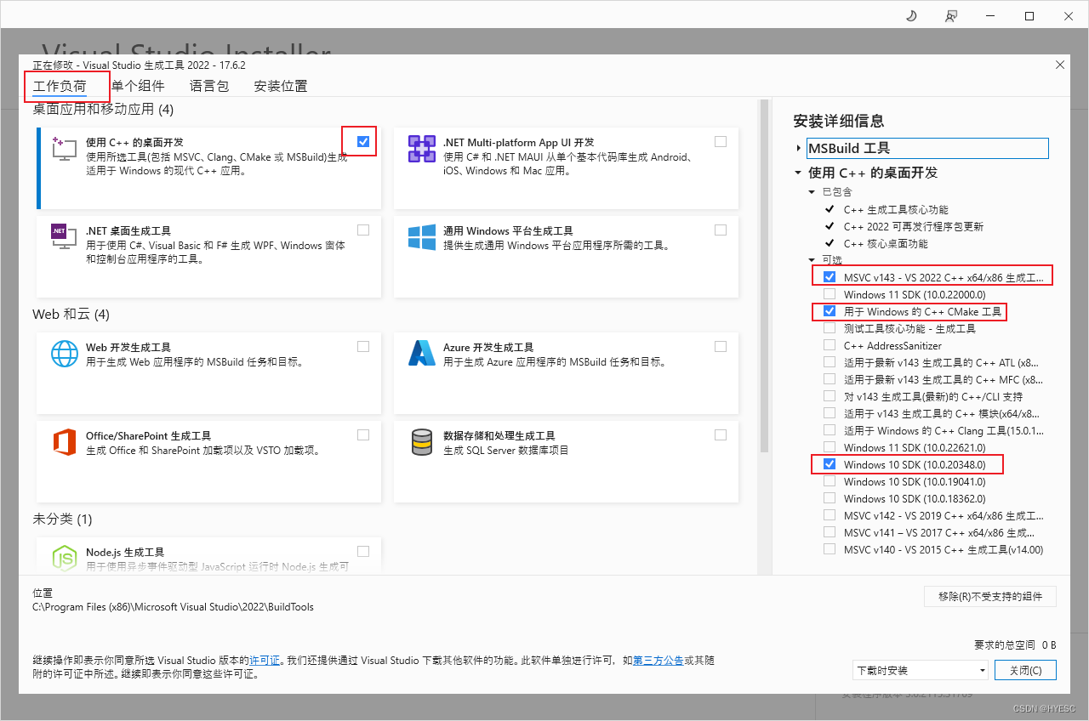Enable Windows 11 SDK (10.0.22000.0)

pyautogui.click(x=829, y=293)
